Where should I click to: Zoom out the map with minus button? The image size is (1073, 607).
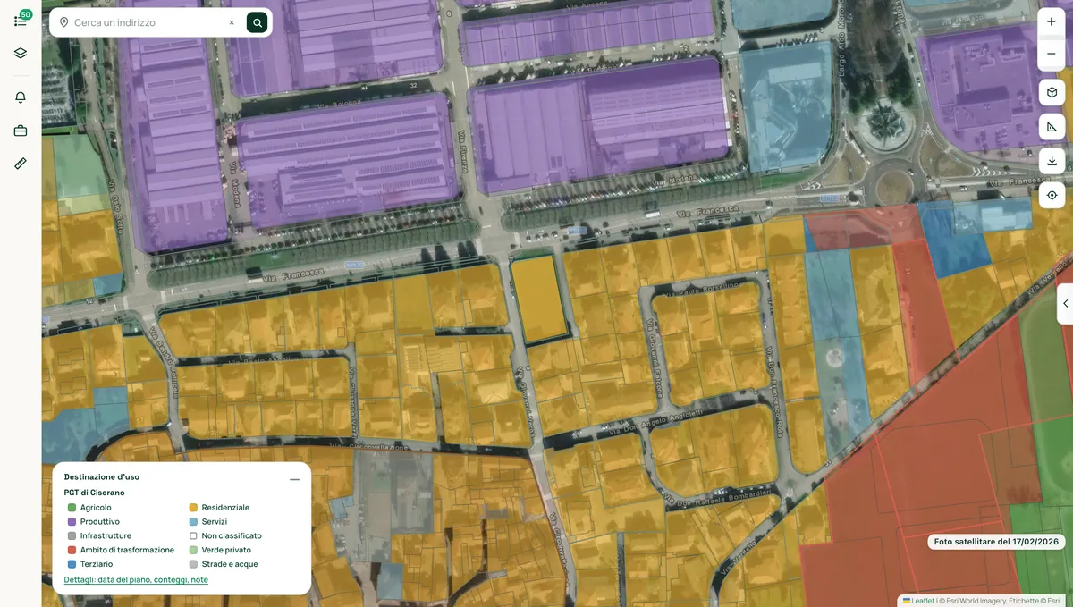[1052, 54]
